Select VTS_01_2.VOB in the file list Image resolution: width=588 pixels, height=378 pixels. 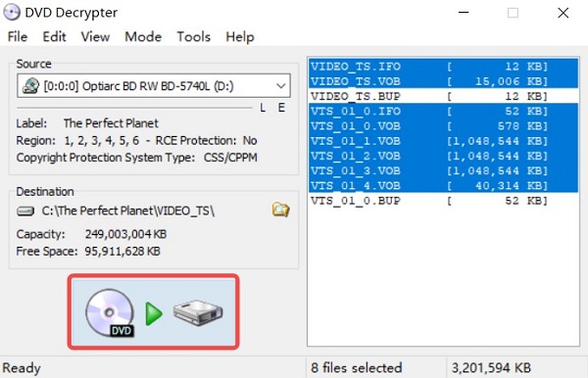(443, 157)
